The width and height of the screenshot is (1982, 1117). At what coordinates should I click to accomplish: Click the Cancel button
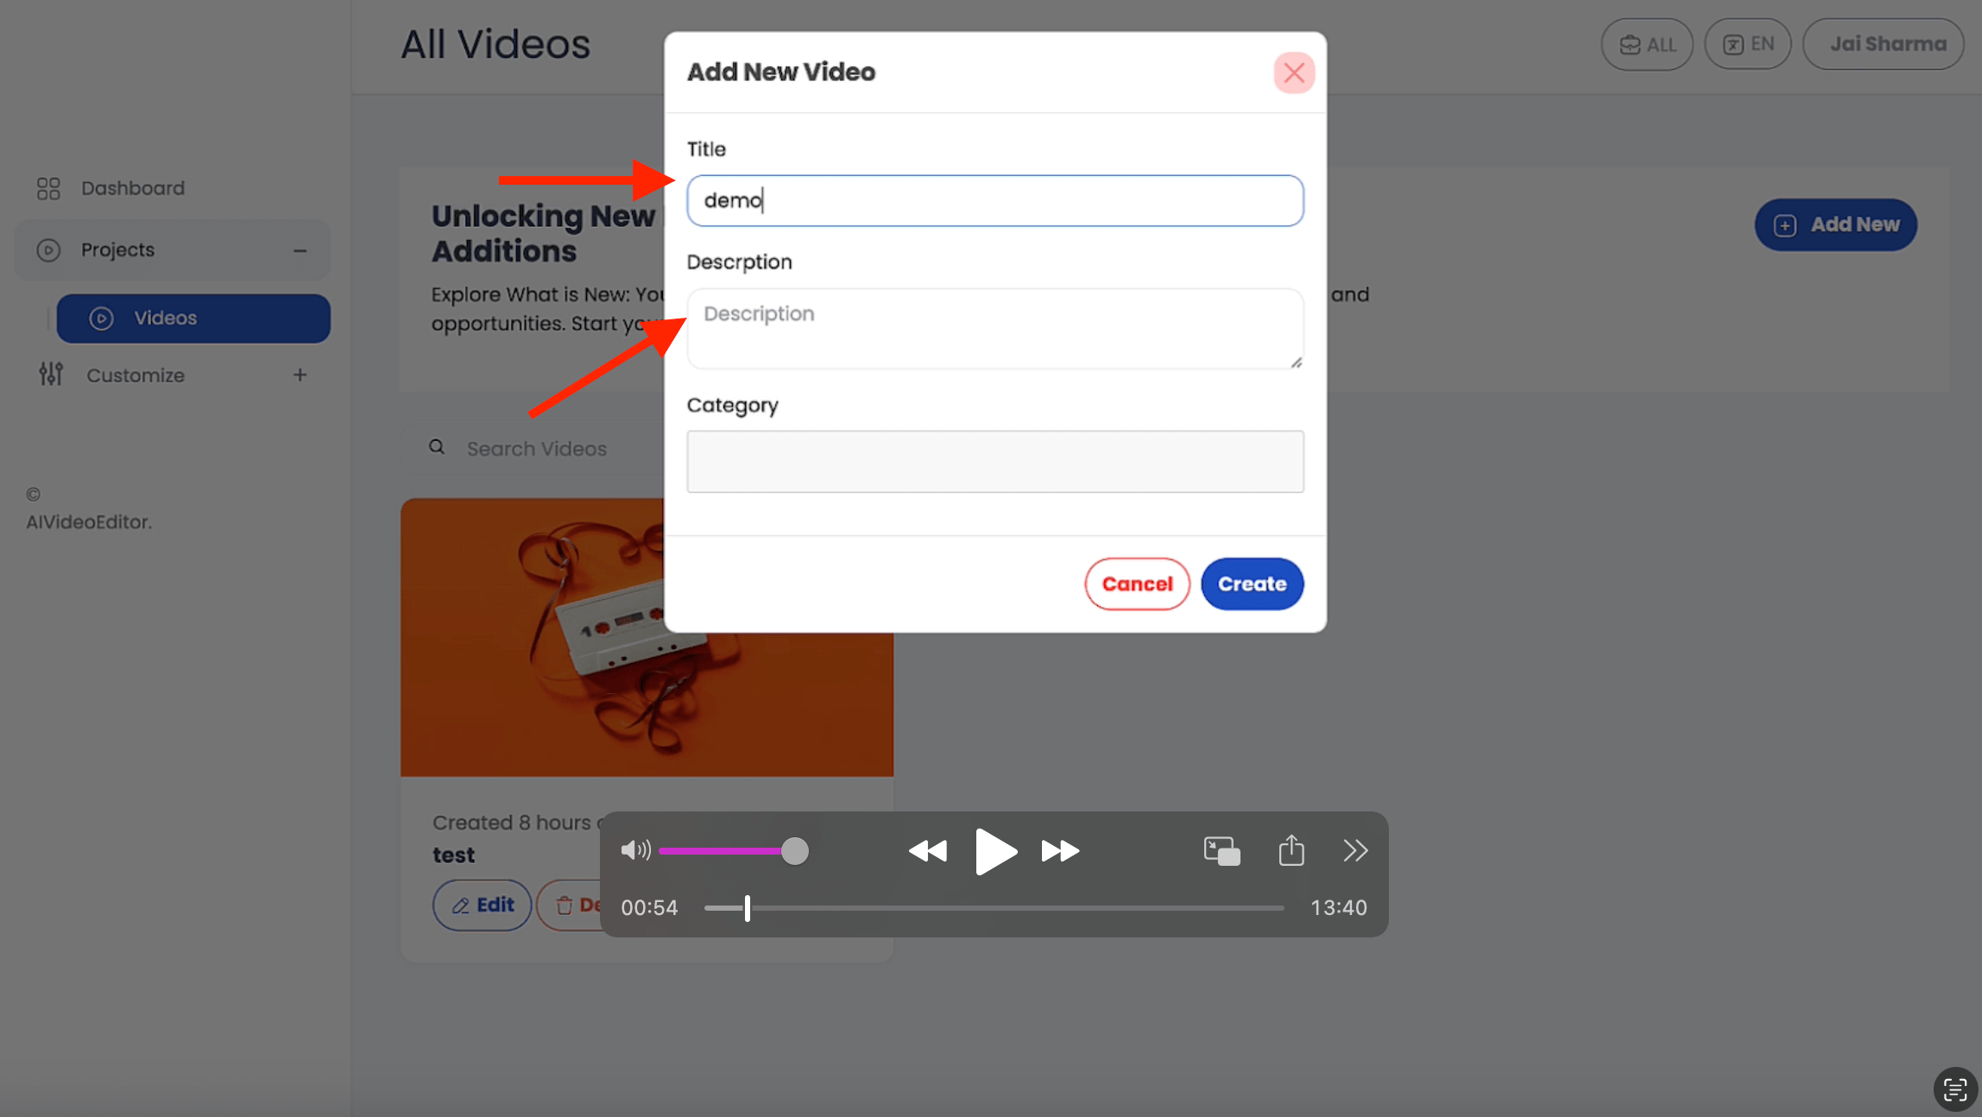[1137, 584]
